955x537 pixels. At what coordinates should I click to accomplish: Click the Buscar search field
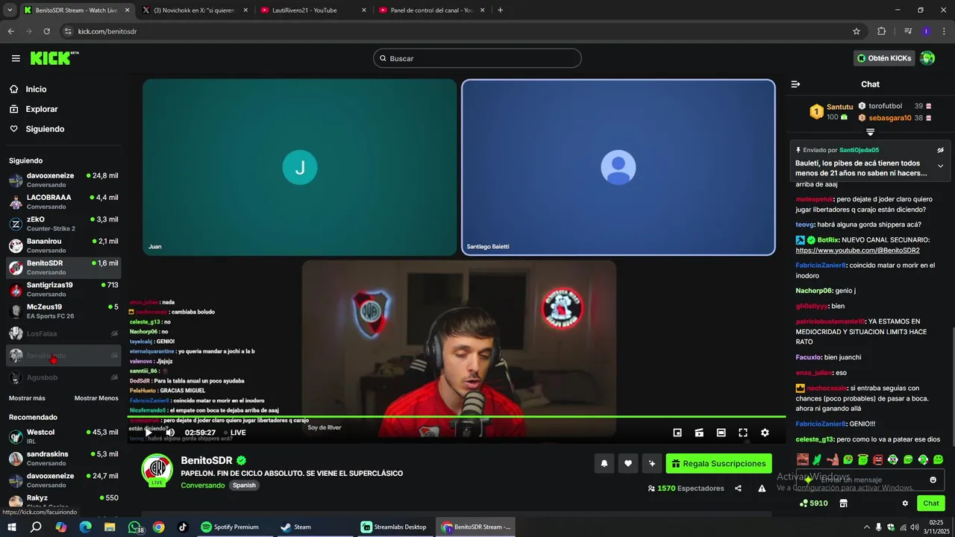pyautogui.click(x=477, y=58)
